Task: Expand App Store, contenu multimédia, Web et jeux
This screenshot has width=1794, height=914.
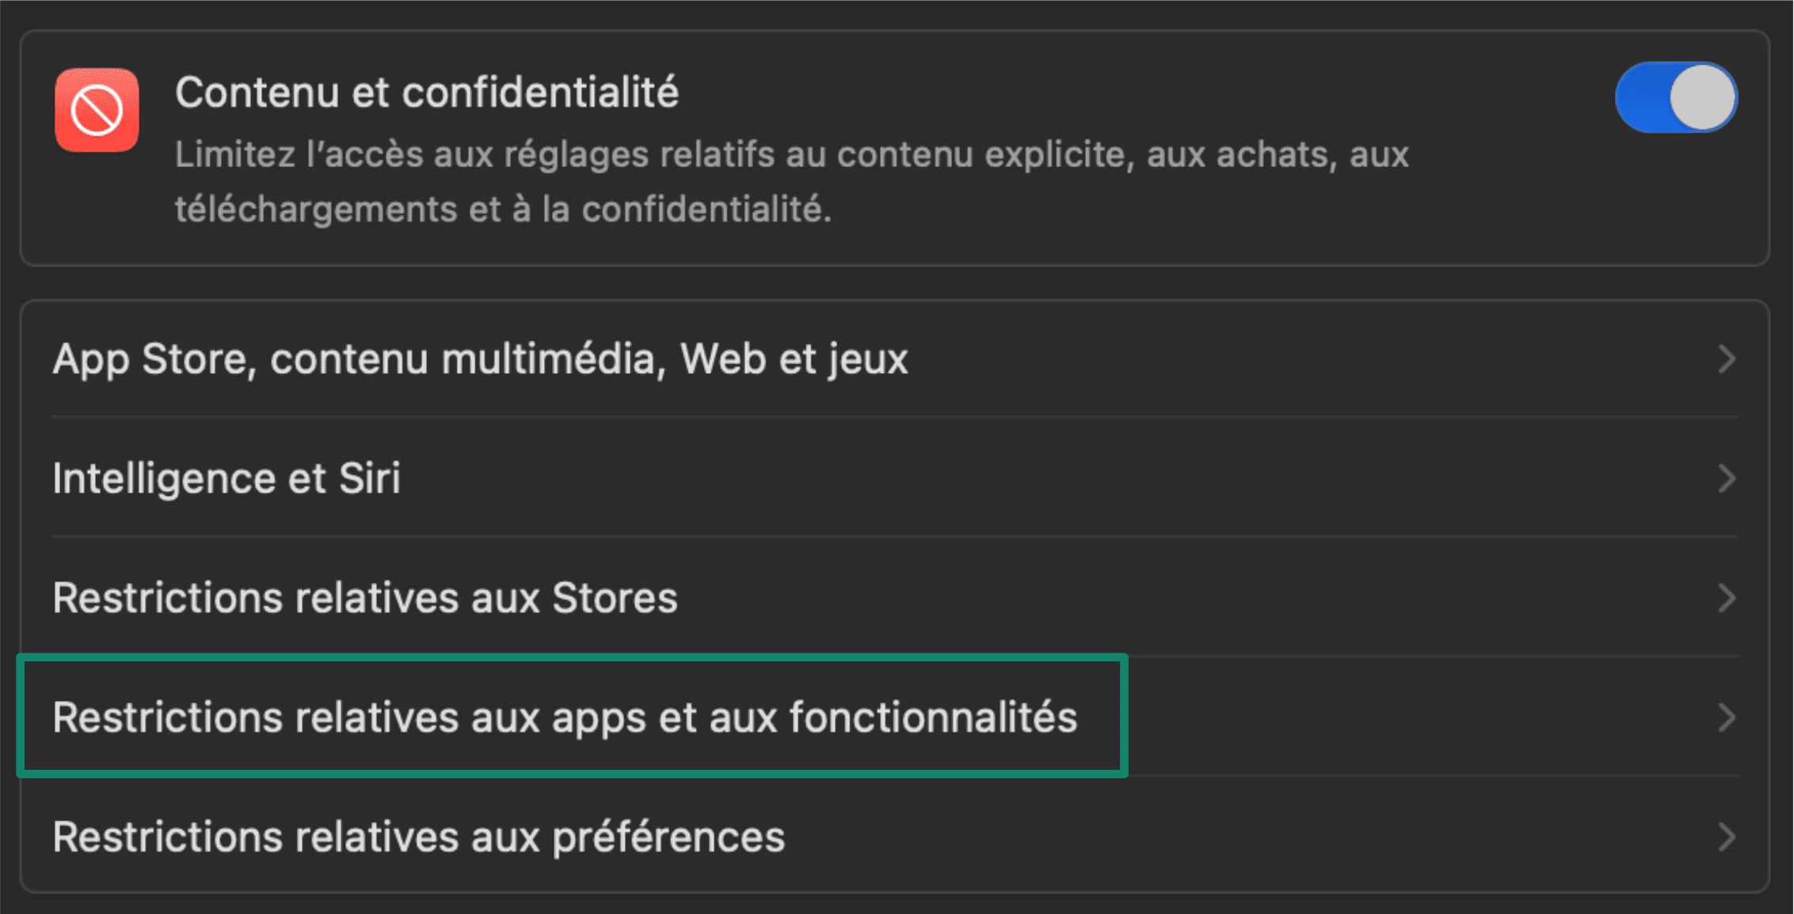Action: [x=1727, y=360]
